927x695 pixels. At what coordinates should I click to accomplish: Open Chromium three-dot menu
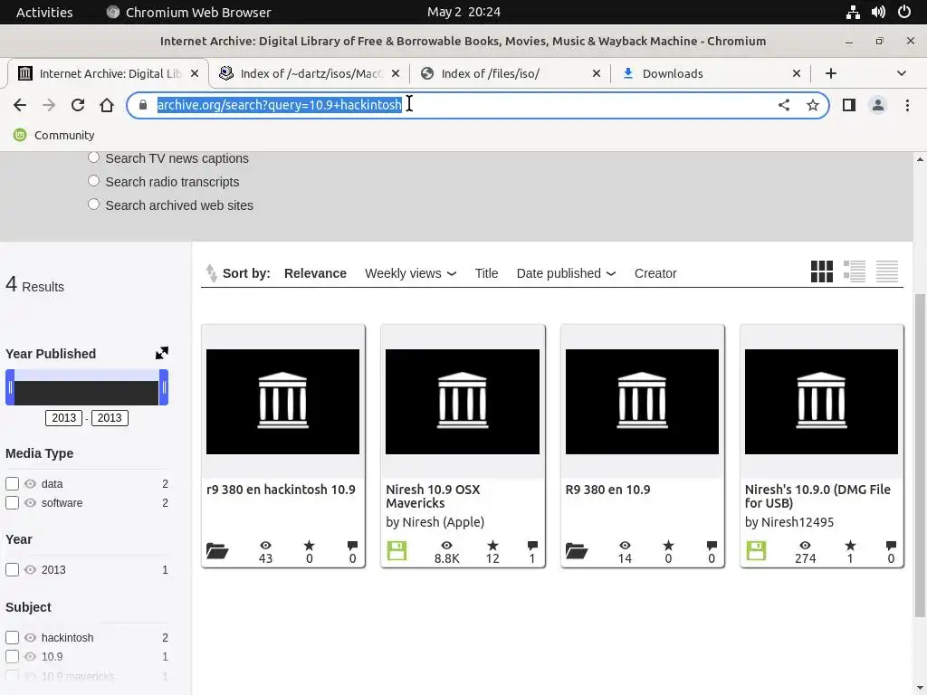tap(907, 105)
